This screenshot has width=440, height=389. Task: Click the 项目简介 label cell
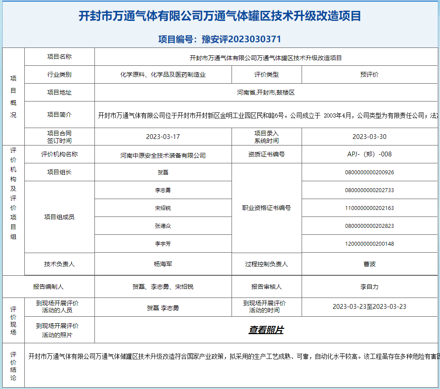60,115
